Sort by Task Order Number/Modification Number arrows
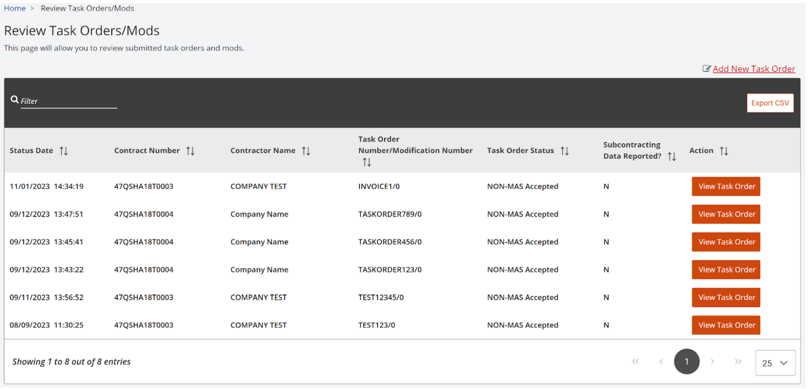Screen dimensions: 808x389 click(367, 162)
